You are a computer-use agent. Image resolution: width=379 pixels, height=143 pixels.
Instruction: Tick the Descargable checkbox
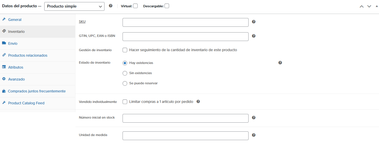click(x=167, y=6)
